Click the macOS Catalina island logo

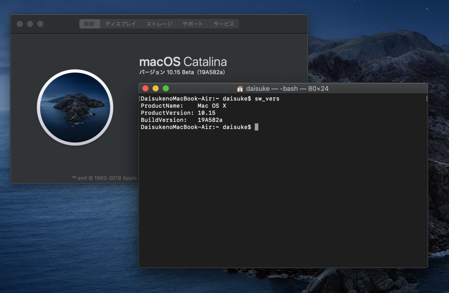click(75, 107)
